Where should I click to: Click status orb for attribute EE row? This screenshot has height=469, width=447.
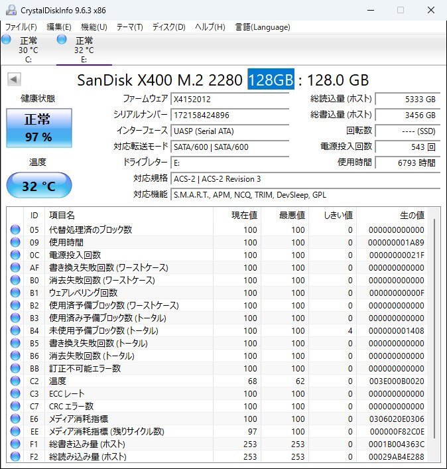point(15,431)
